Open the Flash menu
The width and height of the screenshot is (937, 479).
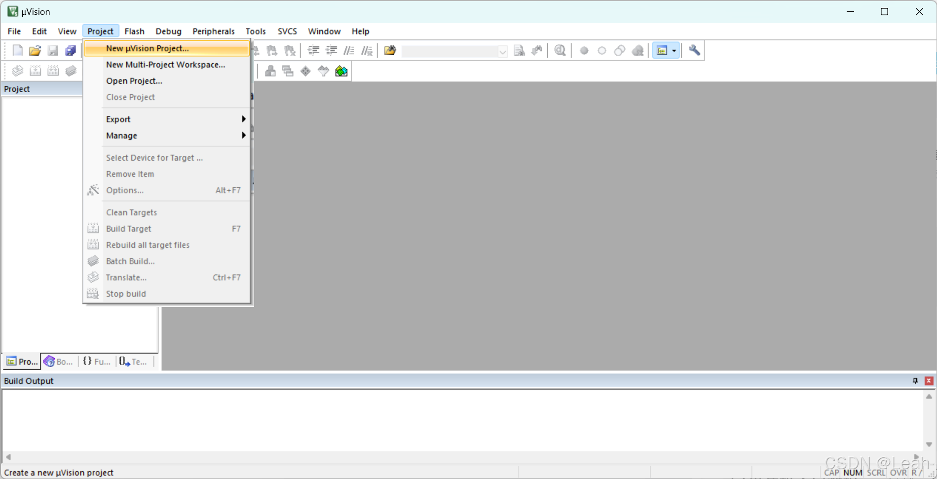point(134,31)
